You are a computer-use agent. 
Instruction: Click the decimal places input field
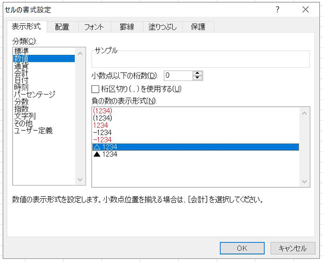click(178, 76)
